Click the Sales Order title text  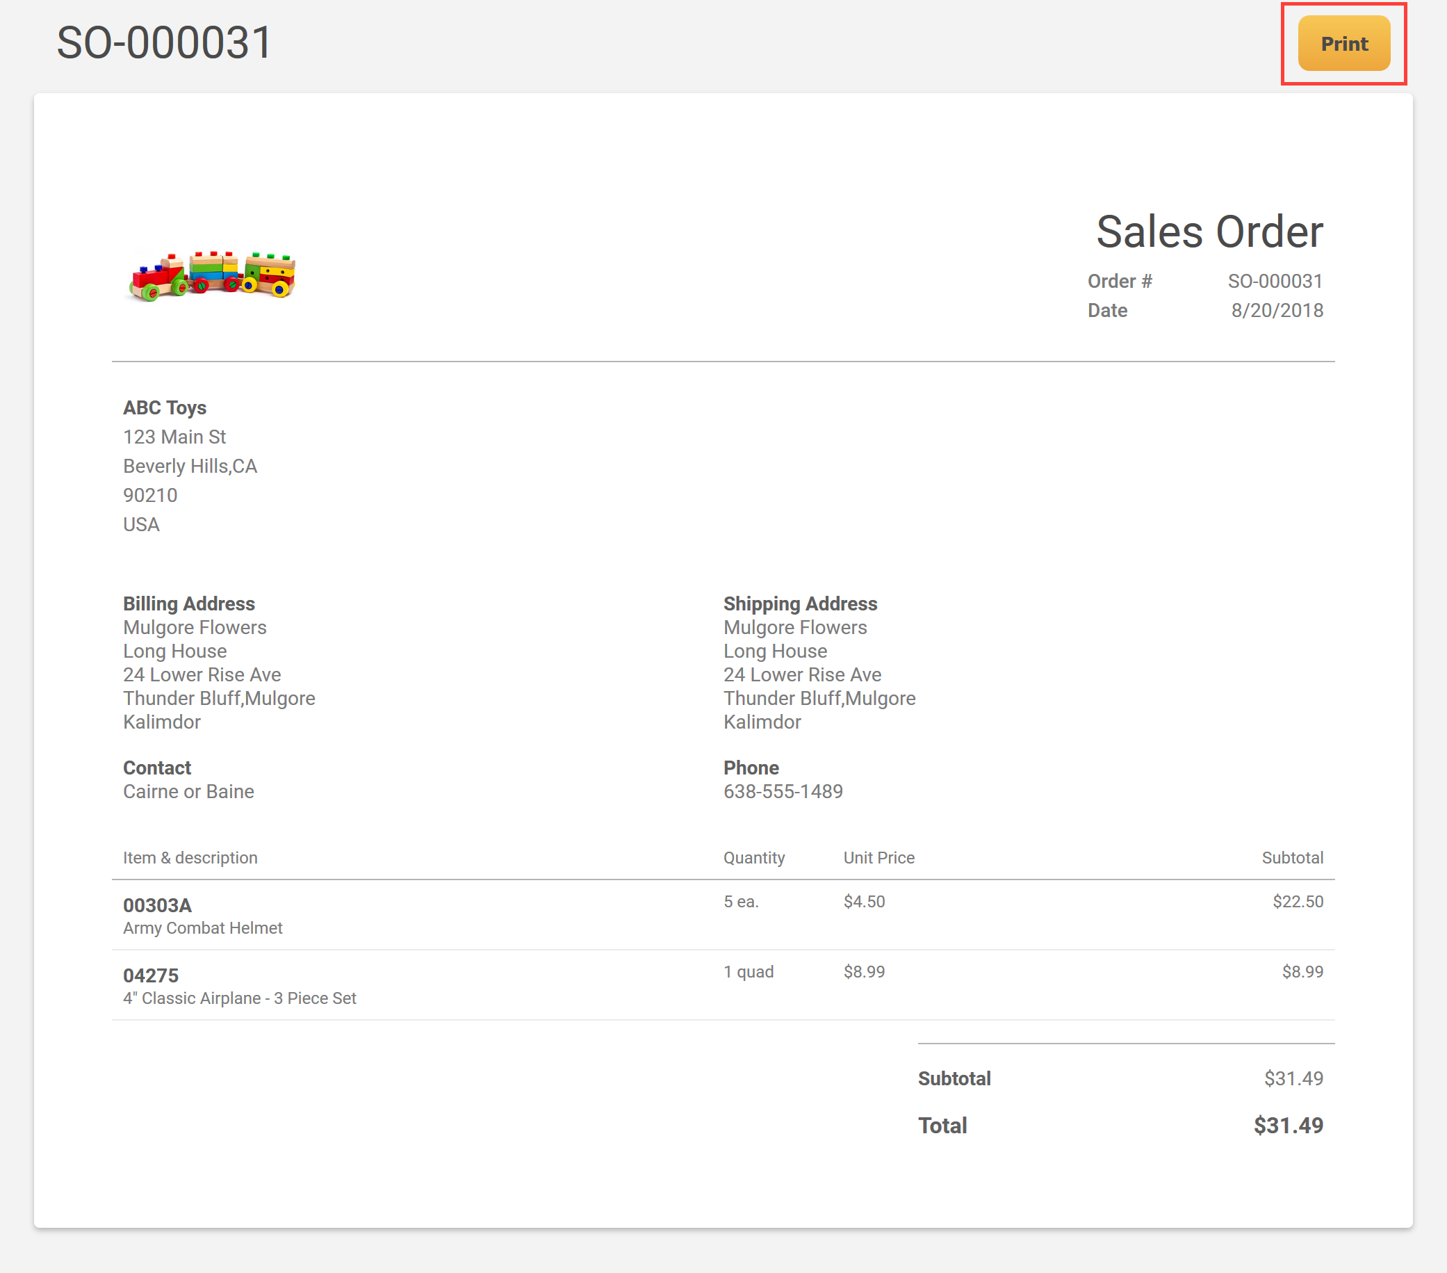(1209, 232)
